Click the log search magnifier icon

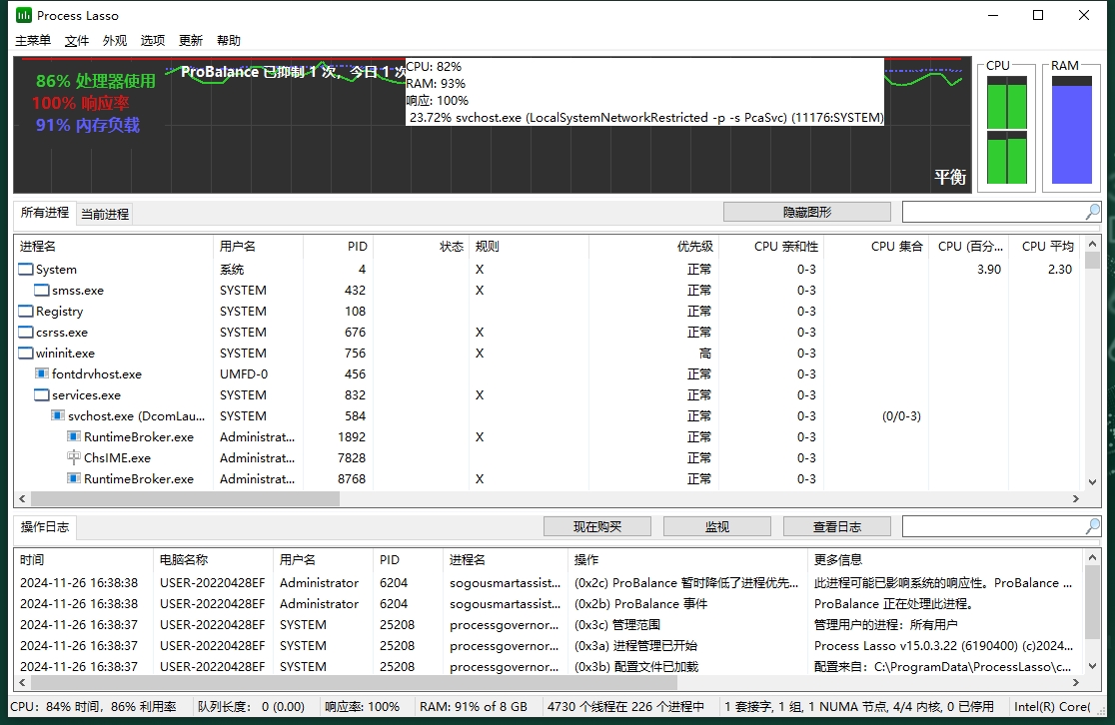(1092, 526)
